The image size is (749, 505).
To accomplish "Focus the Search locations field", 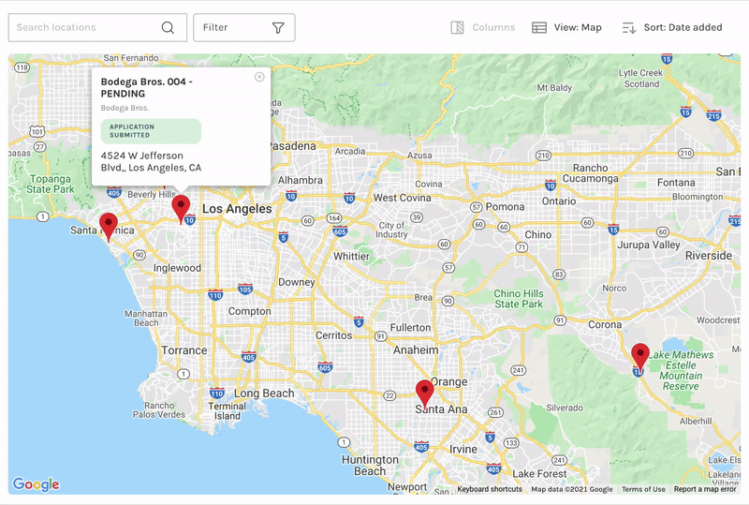I will point(97,28).
